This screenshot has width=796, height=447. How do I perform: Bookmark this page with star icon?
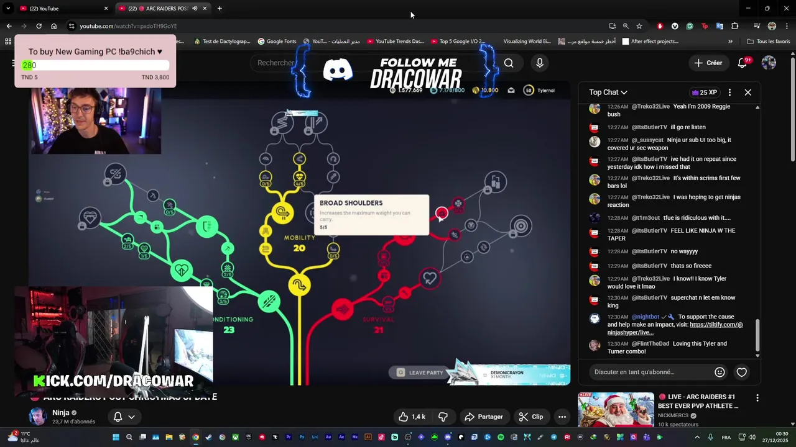point(639,26)
